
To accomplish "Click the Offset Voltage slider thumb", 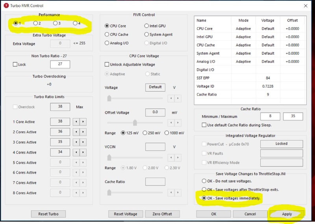I will pyautogui.click(x=135, y=123).
